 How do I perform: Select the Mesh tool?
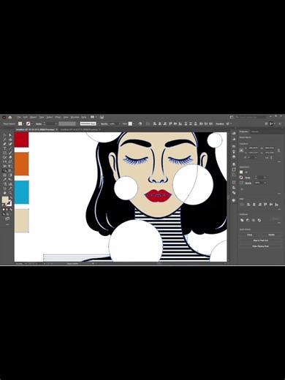(4, 175)
